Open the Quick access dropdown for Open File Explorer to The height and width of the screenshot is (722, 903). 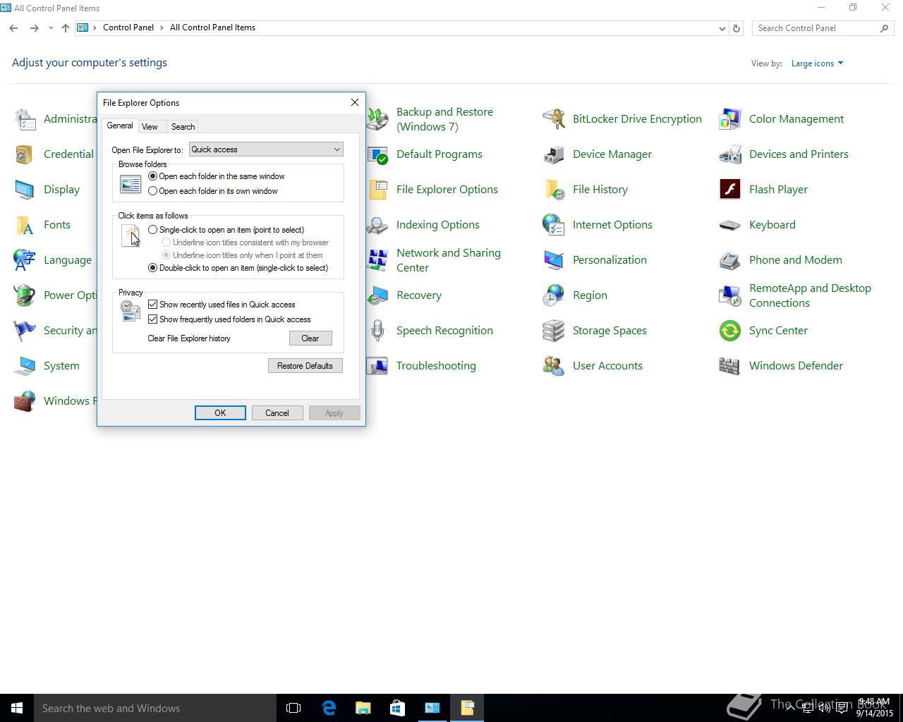pyautogui.click(x=266, y=149)
